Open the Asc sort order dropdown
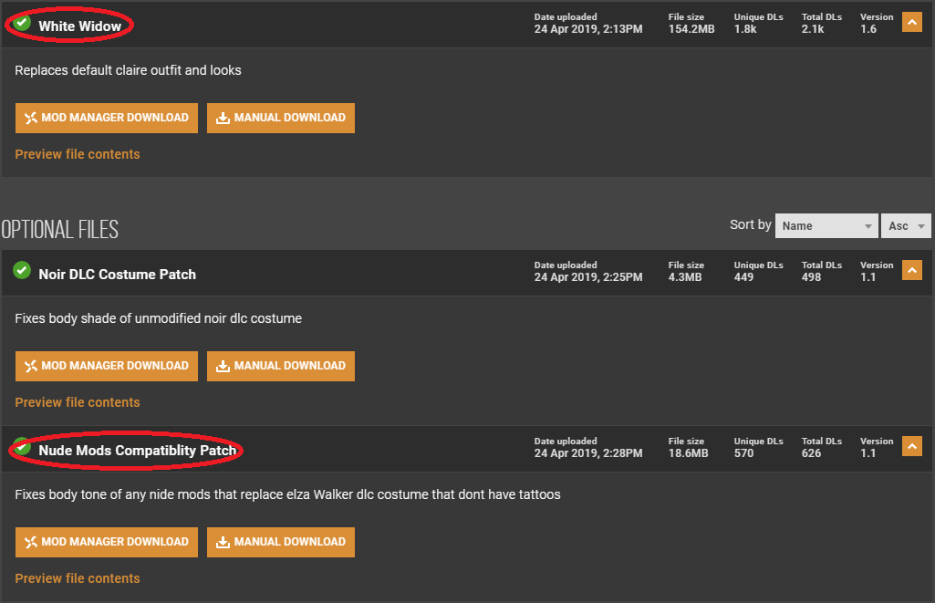Viewport: 935px width, 603px height. pos(906,226)
